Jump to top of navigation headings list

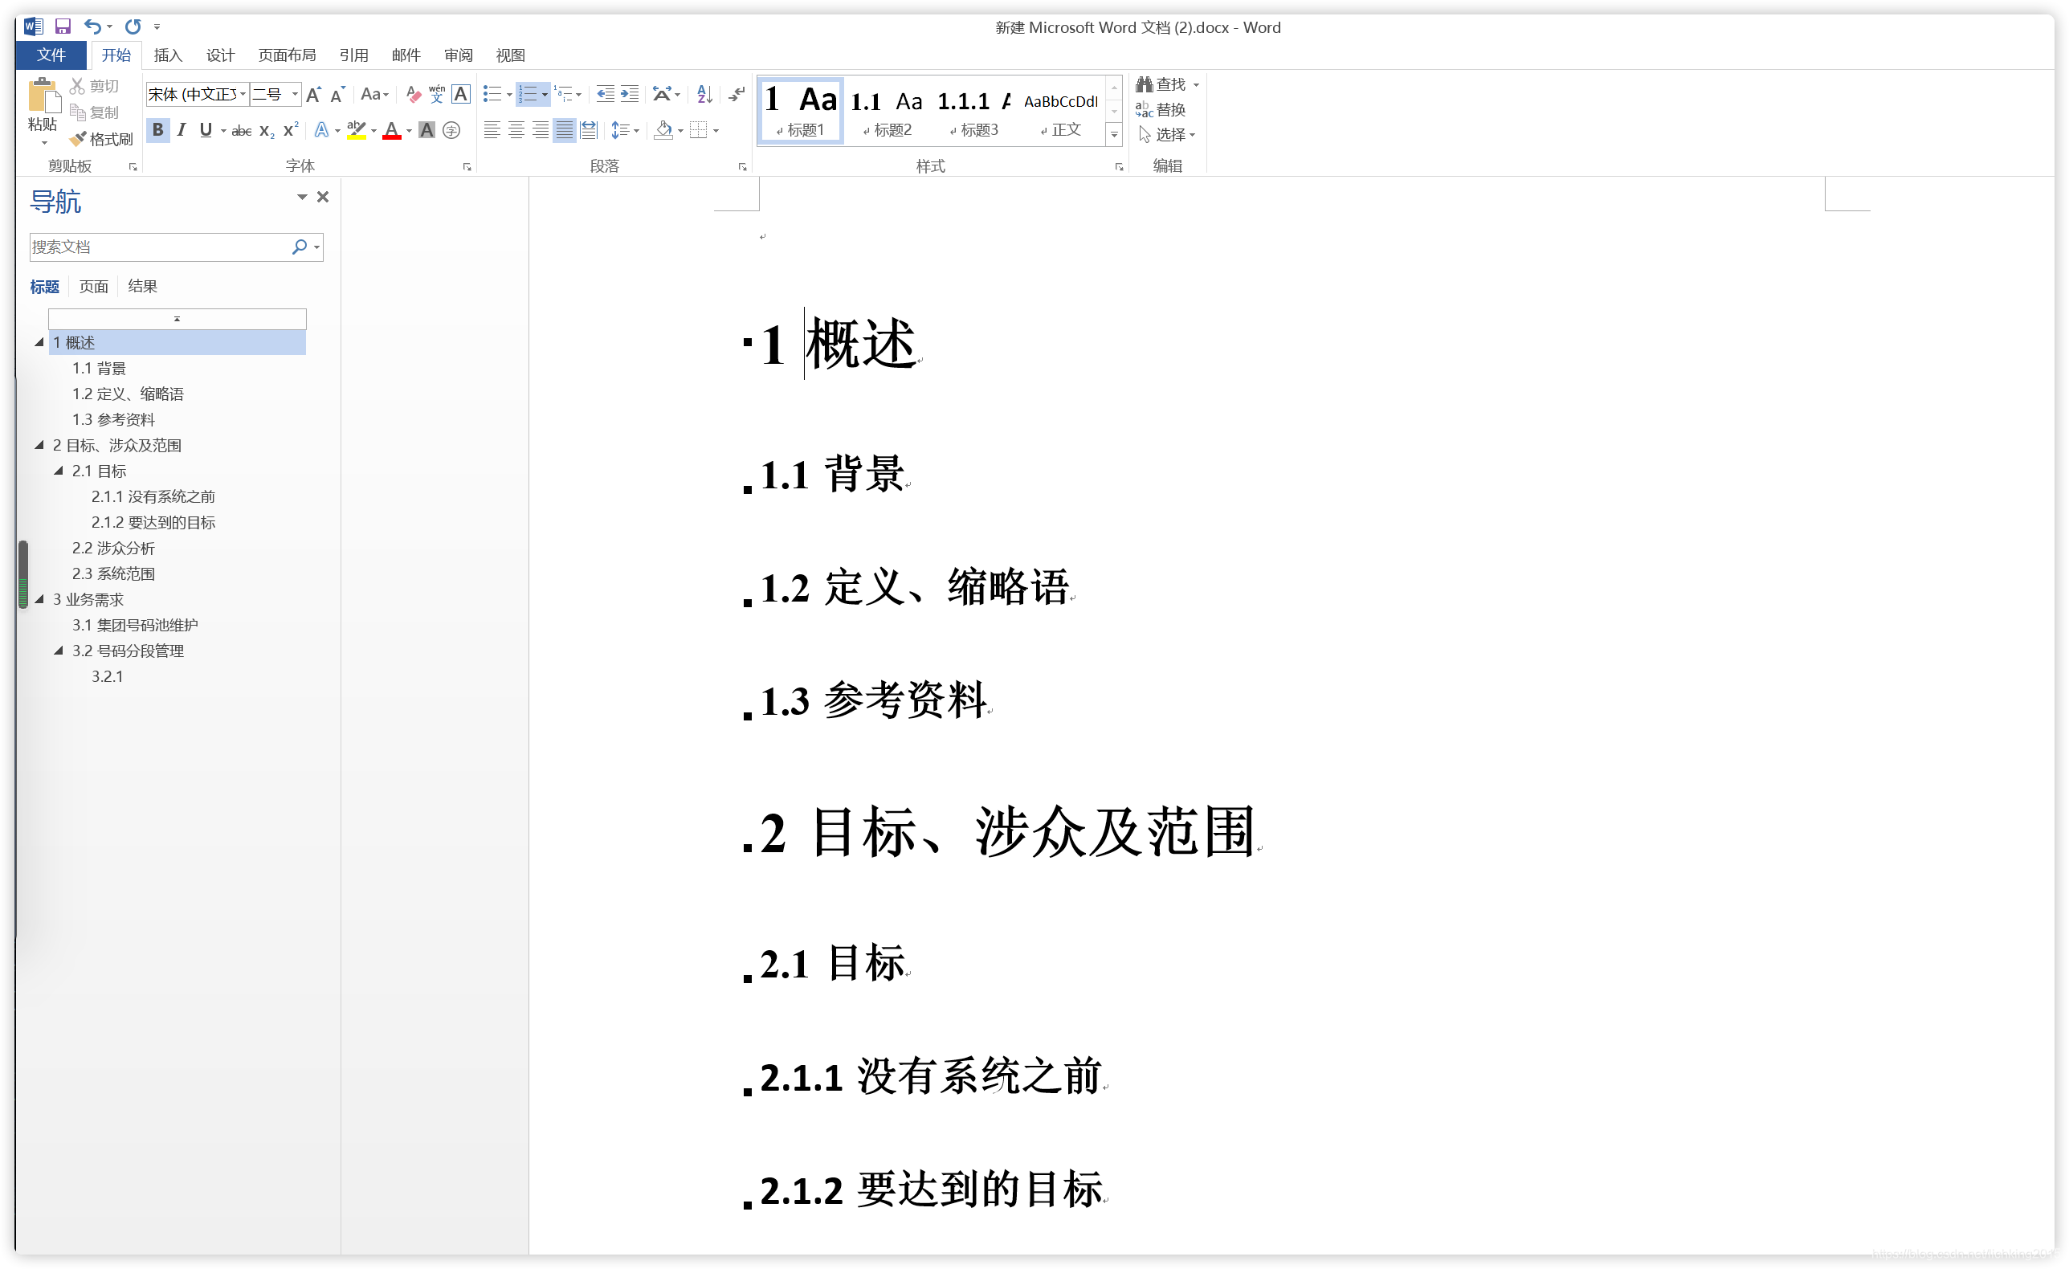[x=178, y=318]
